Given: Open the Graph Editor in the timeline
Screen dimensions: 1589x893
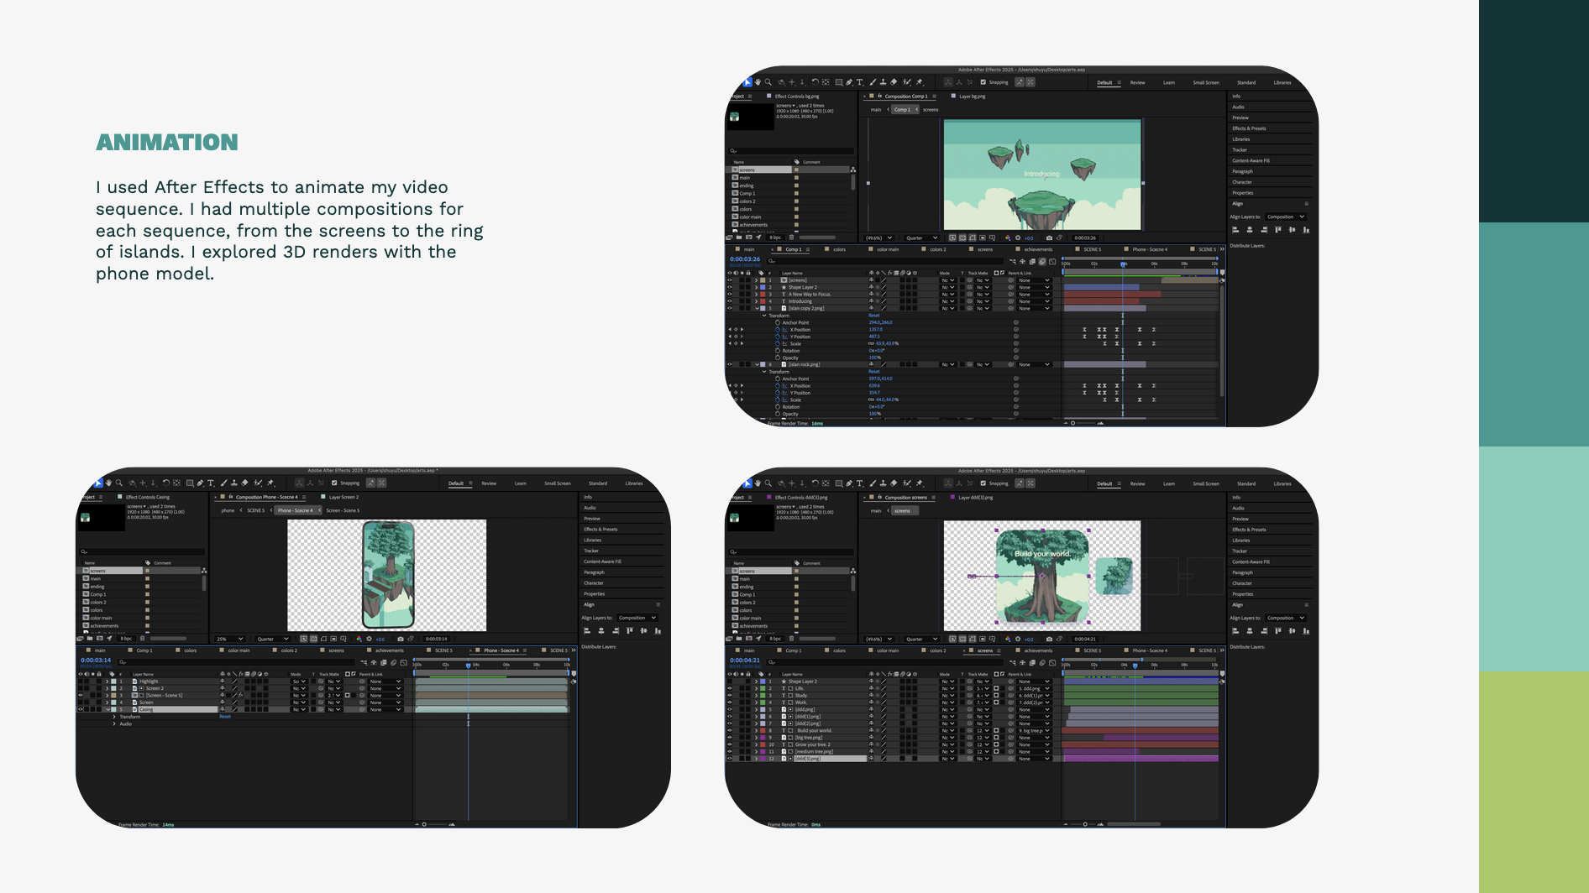Looking at the screenshot, I should 1051,262.
